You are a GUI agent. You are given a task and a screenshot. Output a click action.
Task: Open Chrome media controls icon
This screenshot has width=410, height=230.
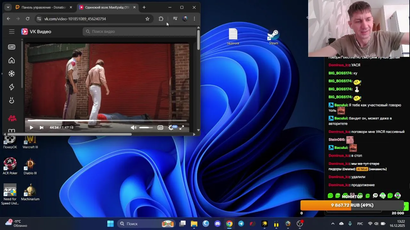175,19
